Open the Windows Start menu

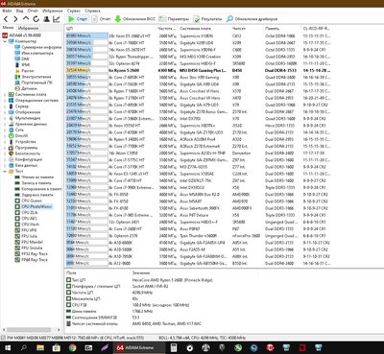7,347
